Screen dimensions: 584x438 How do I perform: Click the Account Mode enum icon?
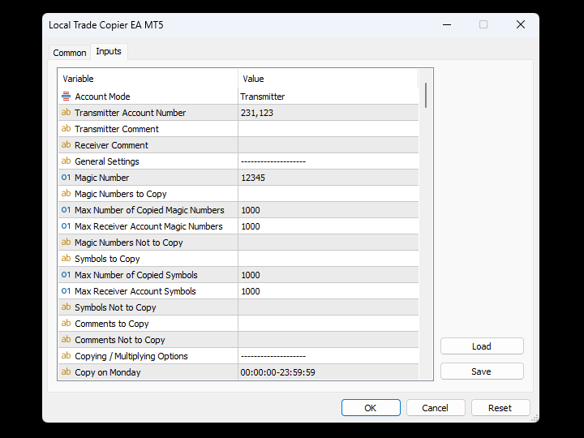pyautogui.click(x=66, y=97)
